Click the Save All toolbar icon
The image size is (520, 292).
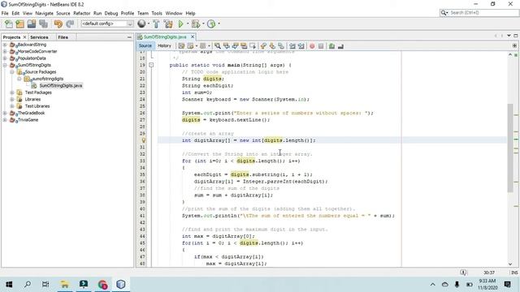[x=43, y=24]
